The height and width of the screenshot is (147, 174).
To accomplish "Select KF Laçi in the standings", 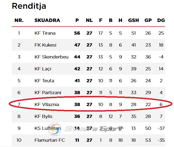I will [x=43, y=69].
